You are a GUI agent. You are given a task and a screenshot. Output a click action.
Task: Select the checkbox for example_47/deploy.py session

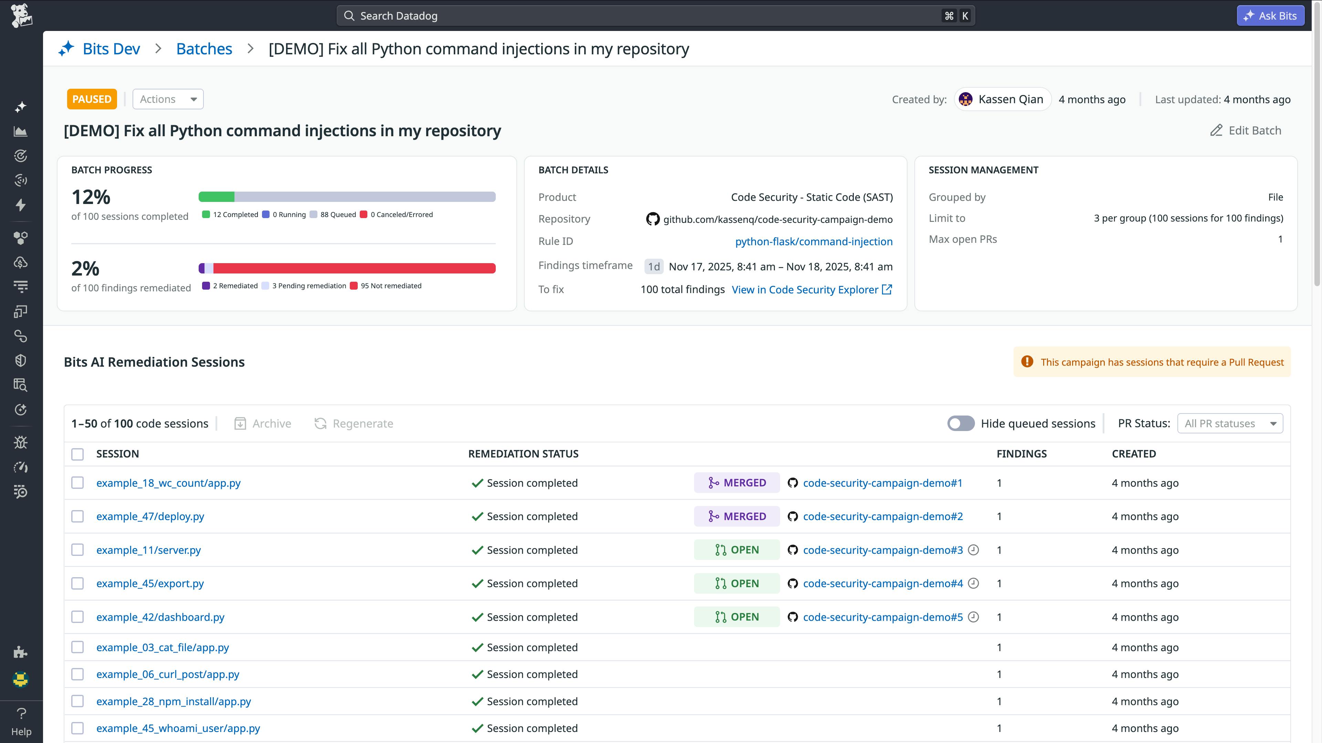77,516
